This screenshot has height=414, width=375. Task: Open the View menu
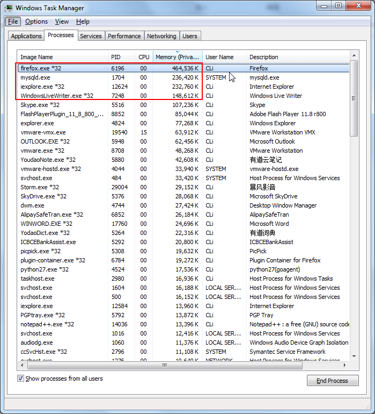click(62, 22)
